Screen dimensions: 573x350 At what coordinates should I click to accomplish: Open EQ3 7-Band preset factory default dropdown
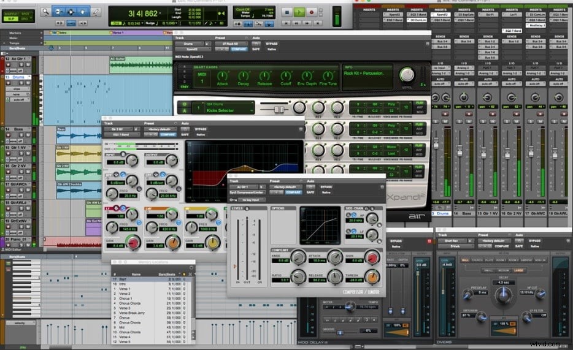click(160, 129)
